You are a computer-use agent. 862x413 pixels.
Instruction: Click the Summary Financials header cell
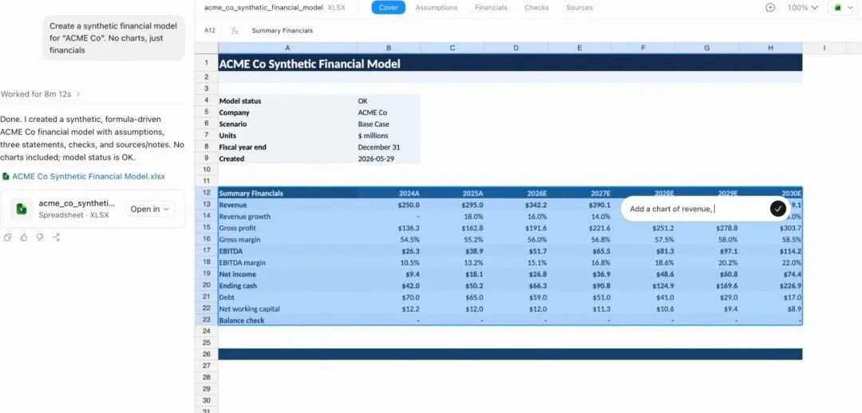point(287,193)
